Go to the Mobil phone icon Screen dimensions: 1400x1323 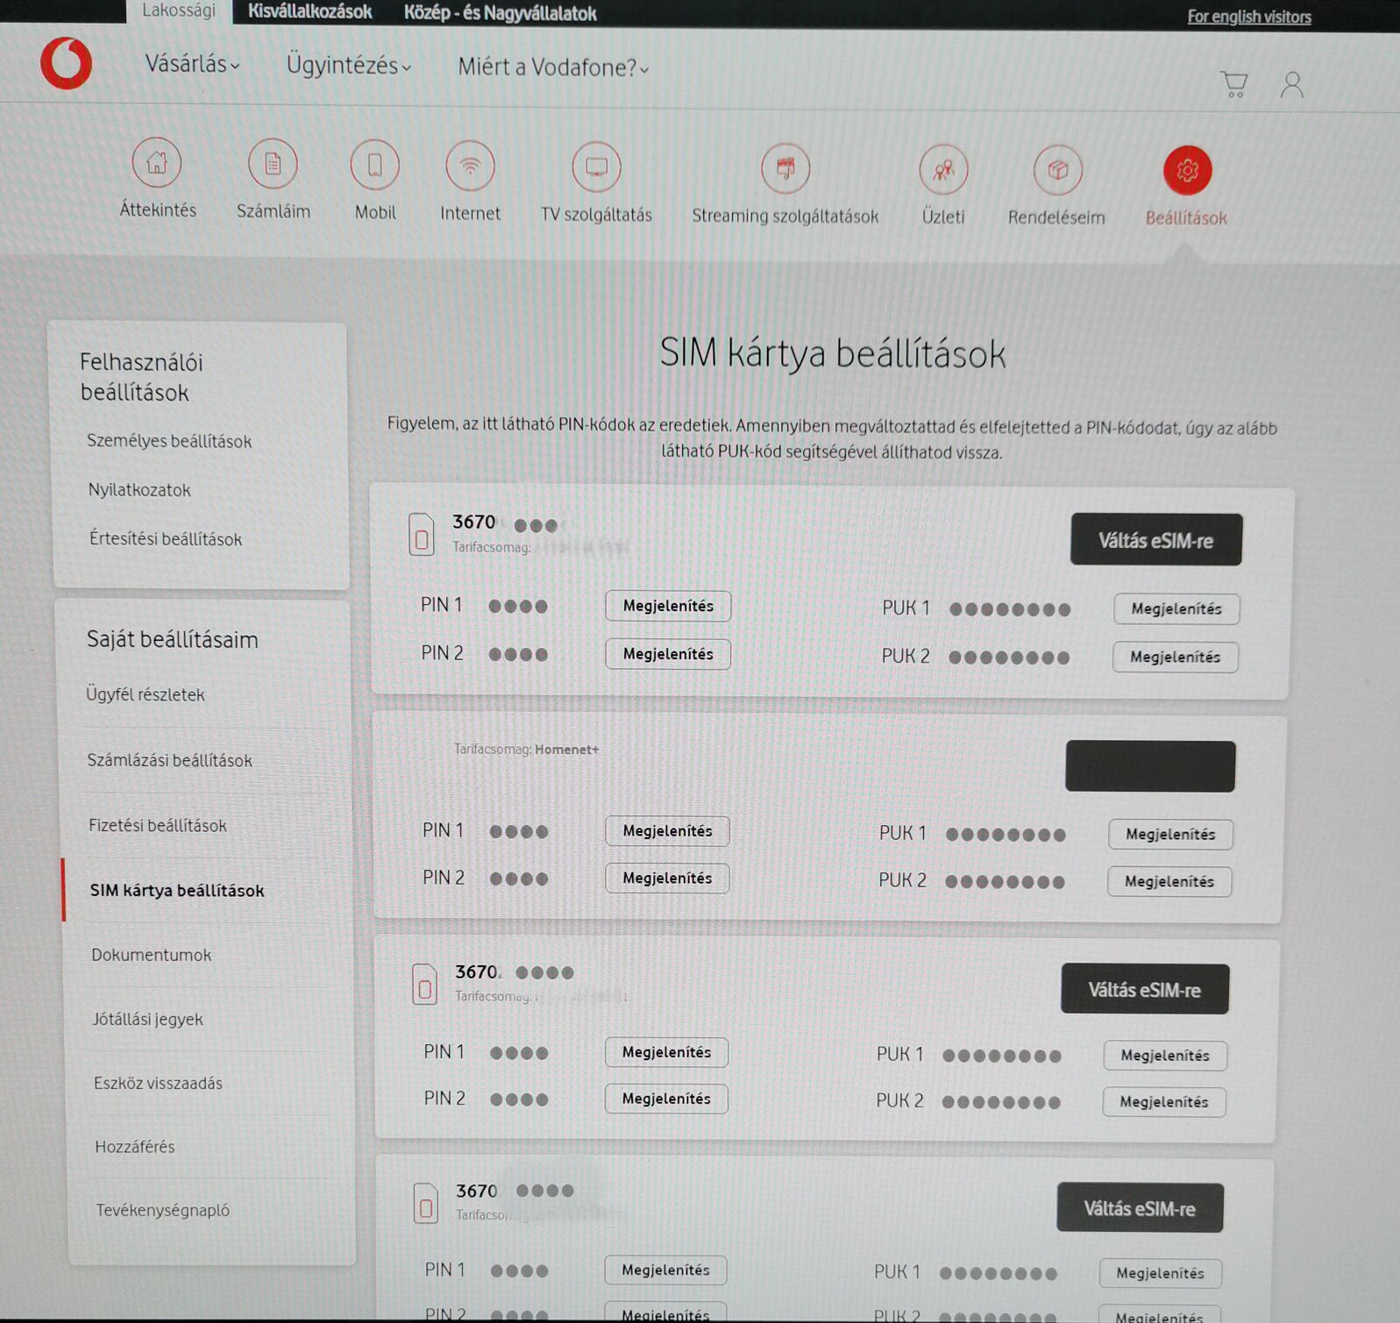pos(374,165)
